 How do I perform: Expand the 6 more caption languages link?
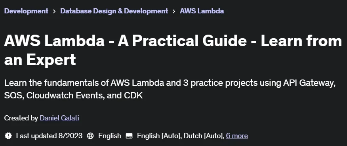click(x=237, y=136)
